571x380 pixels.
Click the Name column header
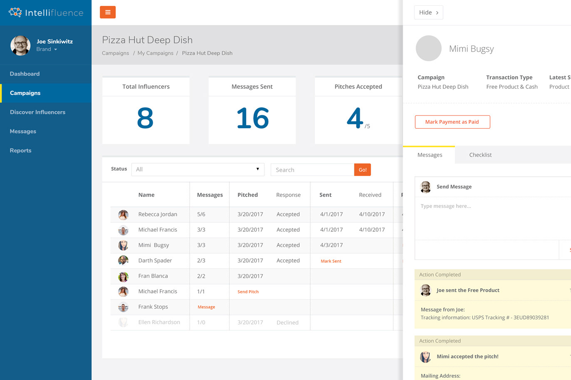[146, 195]
